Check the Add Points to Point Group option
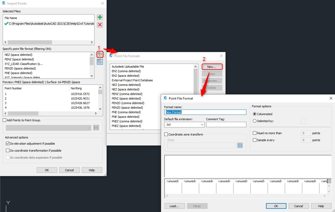The height and width of the screenshot is (212, 335). pyautogui.click(x=4, y=120)
